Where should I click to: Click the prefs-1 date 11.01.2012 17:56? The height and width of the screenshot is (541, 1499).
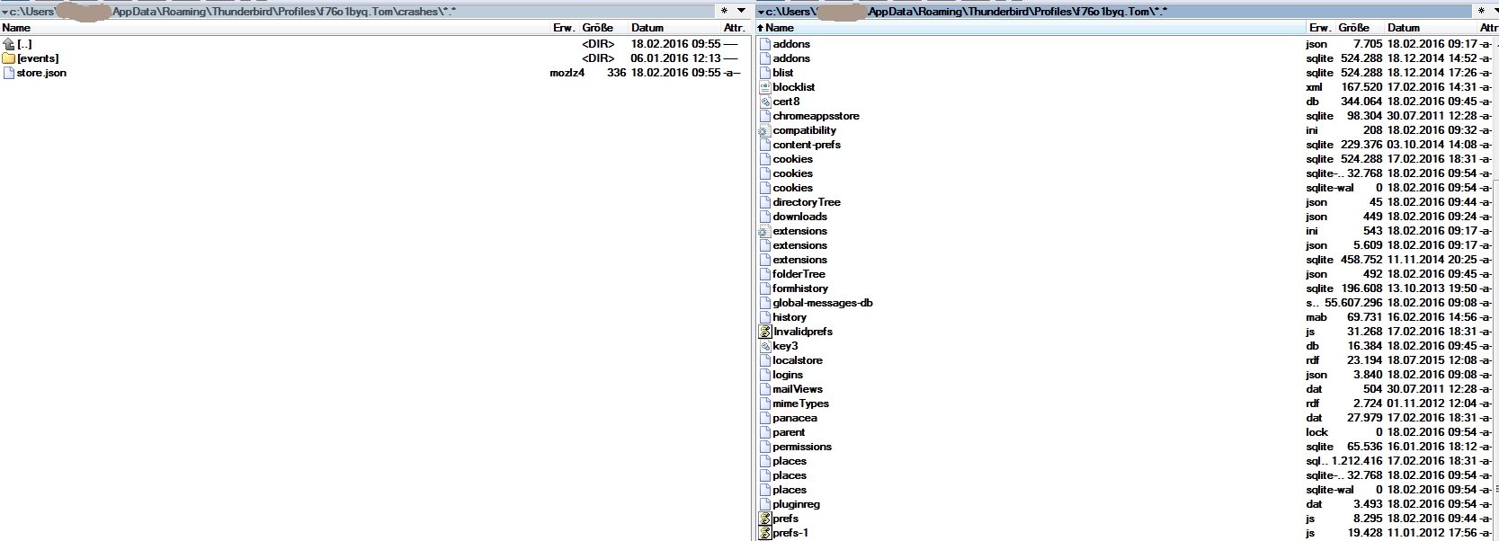(1432, 533)
